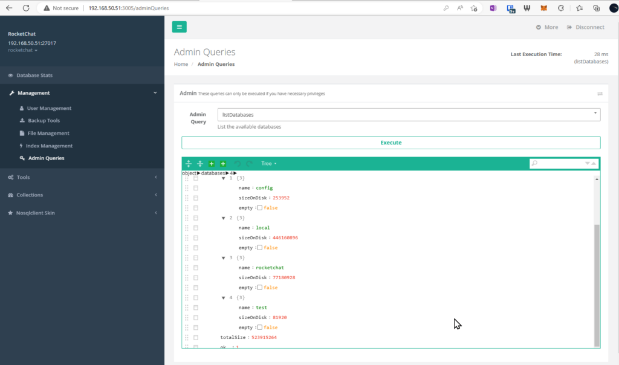
Task: Go to the Home breadcrumb link
Action: click(181, 64)
